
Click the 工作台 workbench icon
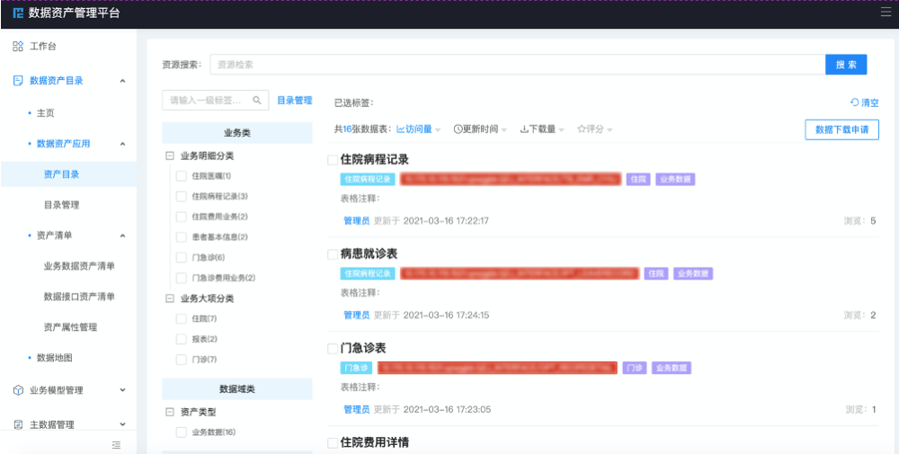18,47
